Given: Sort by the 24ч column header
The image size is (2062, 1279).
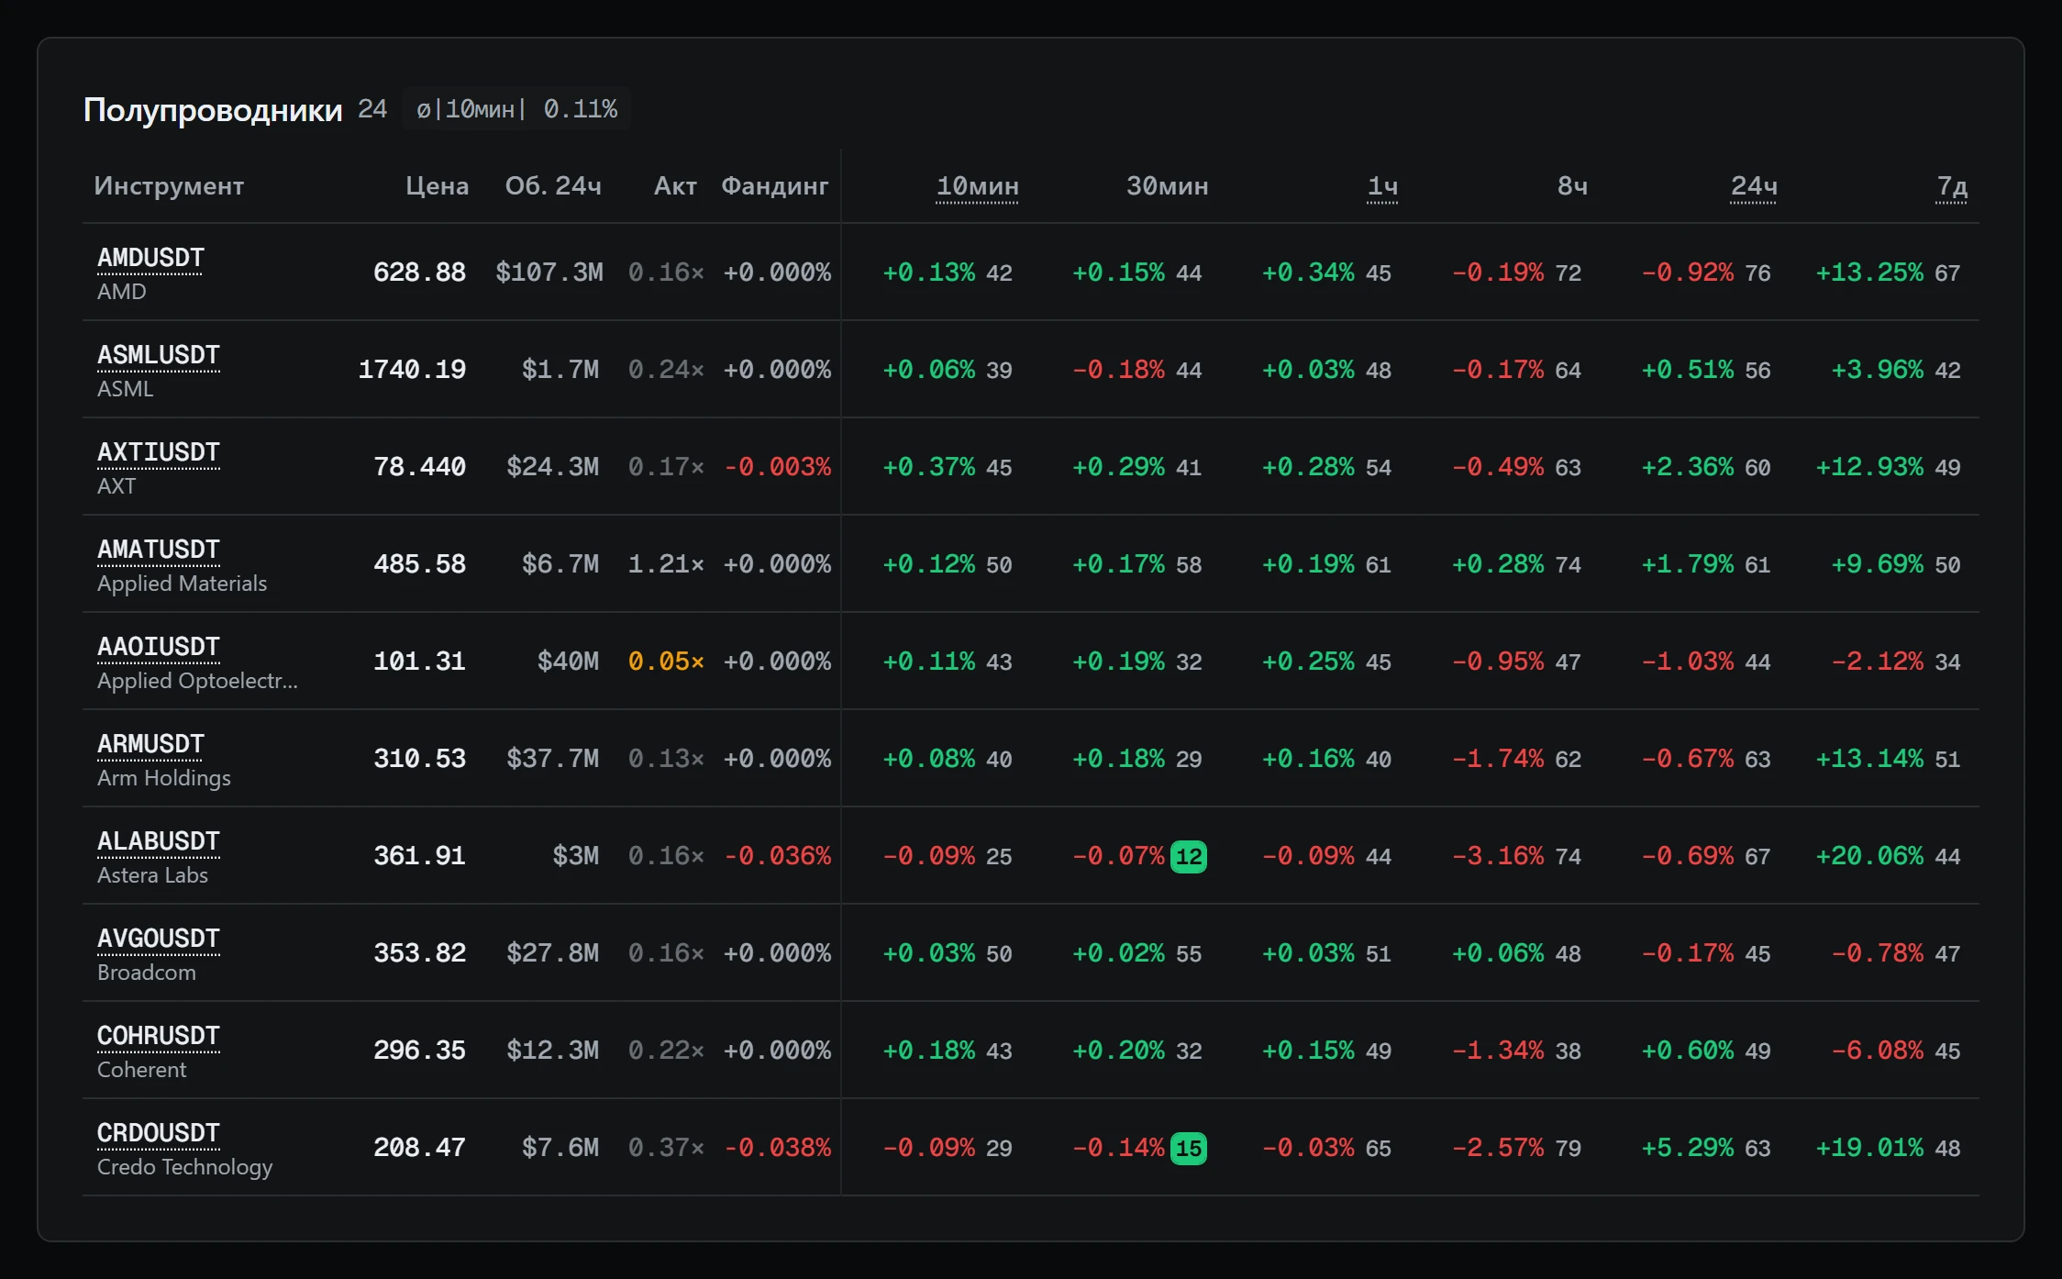Looking at the screenshot, I should coord(1753,186).
